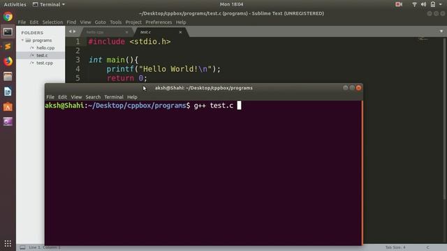Viewport: 447px width, 251px height.
Task: Open the clock showing Mon 18:04
Action: point(231,4)
